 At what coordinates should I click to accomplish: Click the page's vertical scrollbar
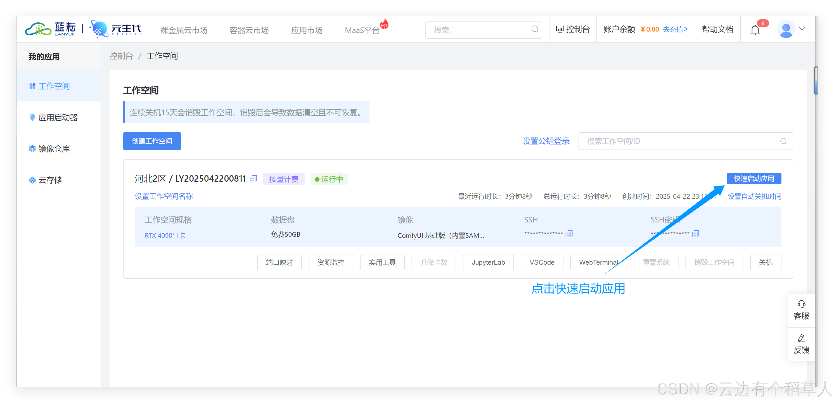[x=816, y=81]
